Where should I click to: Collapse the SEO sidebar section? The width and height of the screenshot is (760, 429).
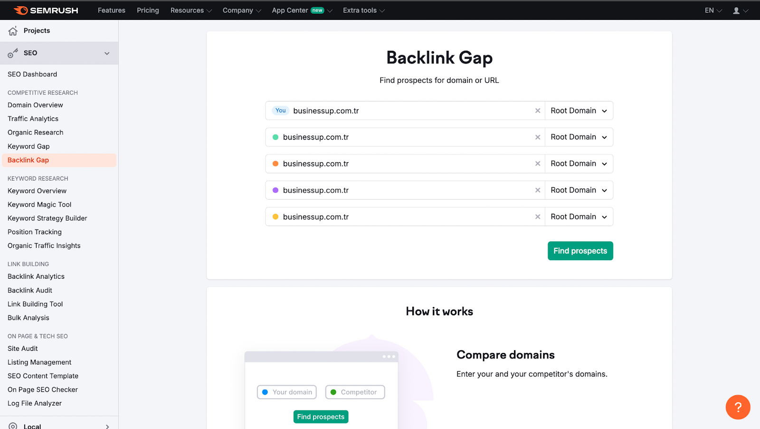point(107,53)
